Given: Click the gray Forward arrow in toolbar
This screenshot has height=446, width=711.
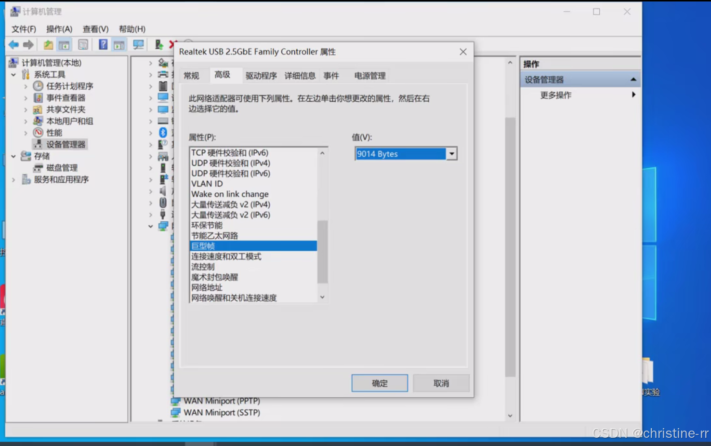Looking at the screenshot, I should tap(28, 45).
